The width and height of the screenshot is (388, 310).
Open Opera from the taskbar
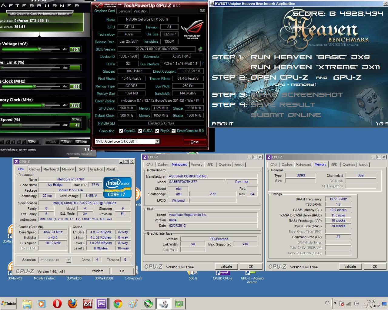(57, 304)
